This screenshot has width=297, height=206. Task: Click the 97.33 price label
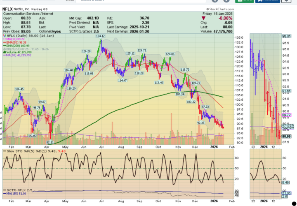click(x=205, y=106)
